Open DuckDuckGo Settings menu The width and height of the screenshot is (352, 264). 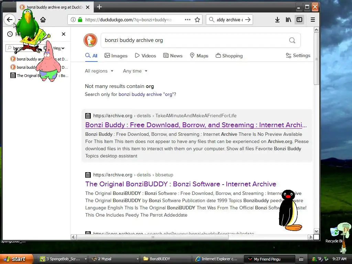(298, 55)
